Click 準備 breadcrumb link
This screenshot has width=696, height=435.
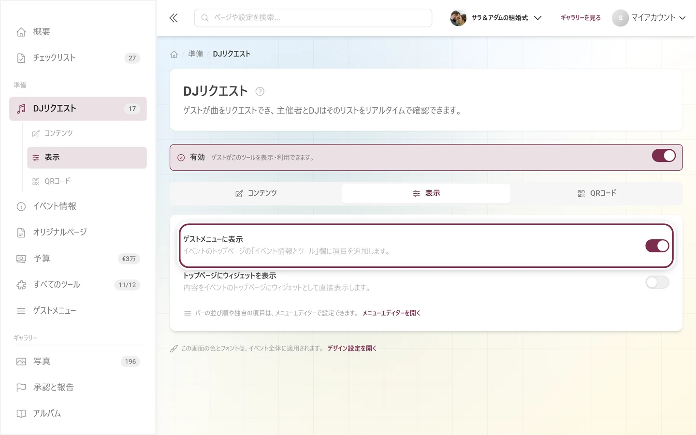pos(196,54)
